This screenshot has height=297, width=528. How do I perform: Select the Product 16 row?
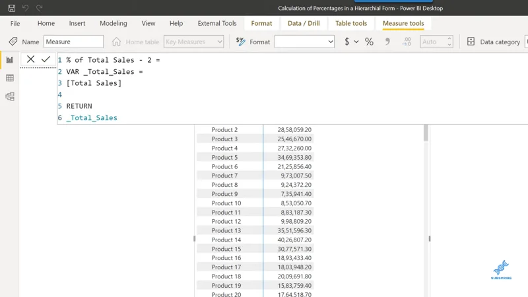pos(255,258)
